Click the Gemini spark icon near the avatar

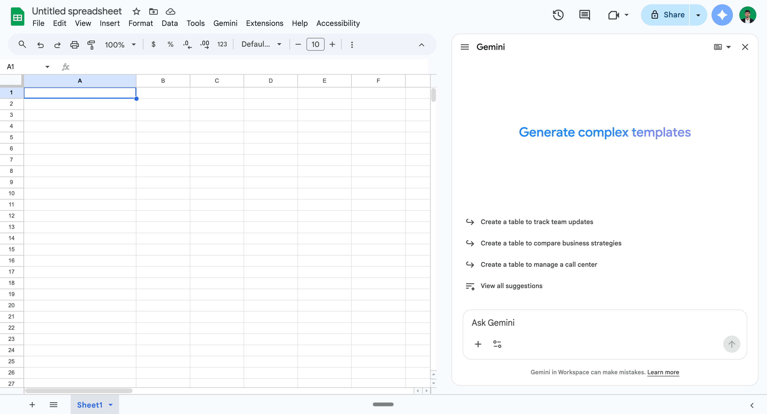[722, 15]
